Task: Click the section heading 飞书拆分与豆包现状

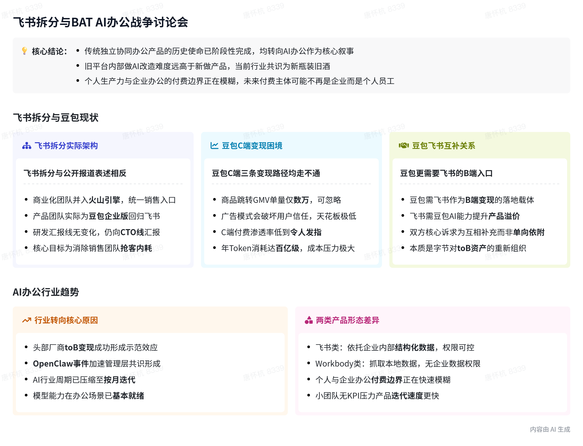Action: pyautogui.click(x=56, y=118)
